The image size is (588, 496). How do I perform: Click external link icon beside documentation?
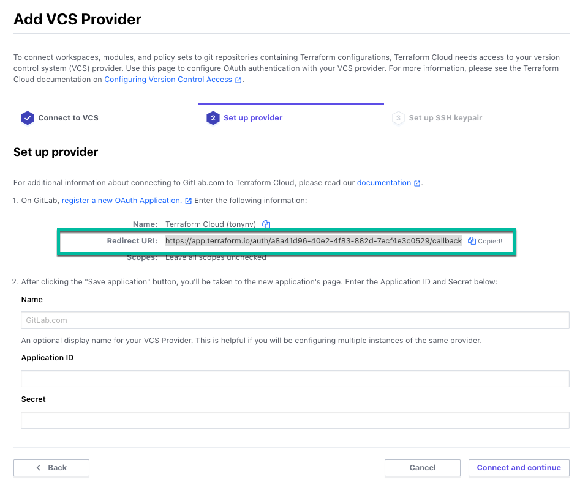[x=417, y=183]
